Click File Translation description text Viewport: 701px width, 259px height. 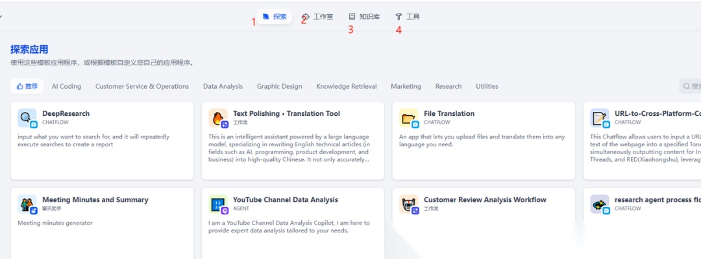click(x=482, y=141)
